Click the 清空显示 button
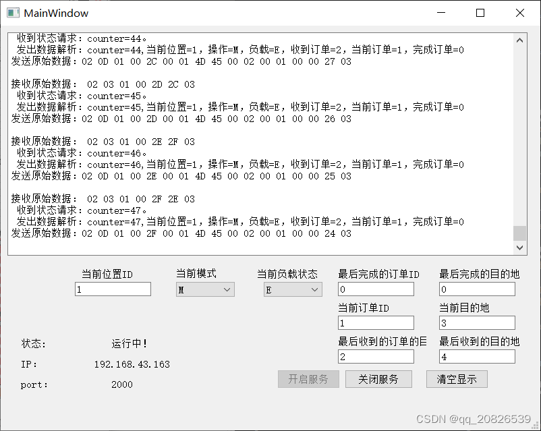The width and height of the screenshot is (541, 431). (x=456, y=378)
